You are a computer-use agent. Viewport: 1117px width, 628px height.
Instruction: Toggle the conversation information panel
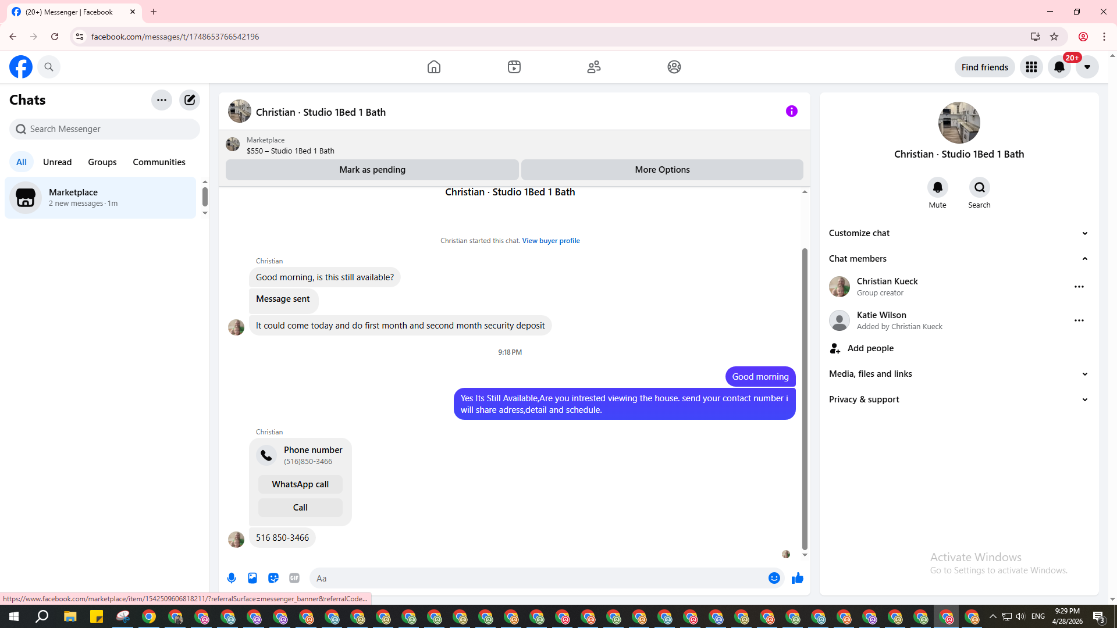point(791,111)
